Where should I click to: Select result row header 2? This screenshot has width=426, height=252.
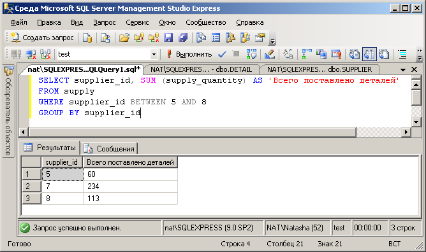click(31, 186)
